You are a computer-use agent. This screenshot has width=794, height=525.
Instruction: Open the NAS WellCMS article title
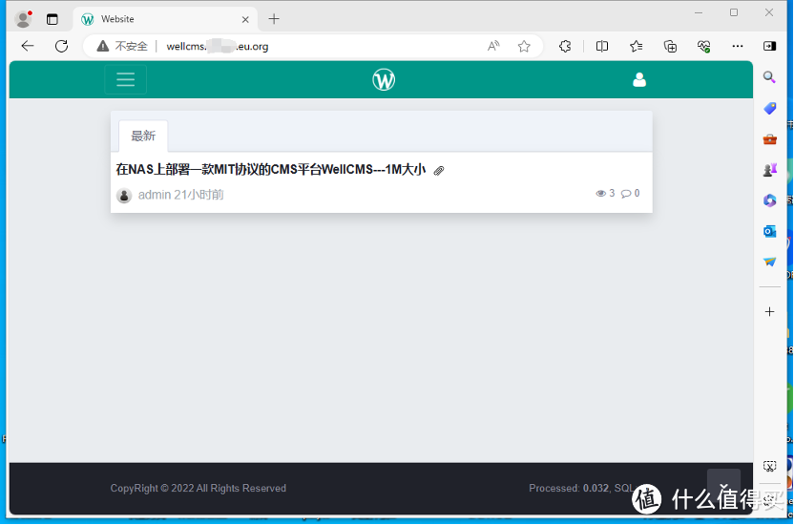[271, 169]
